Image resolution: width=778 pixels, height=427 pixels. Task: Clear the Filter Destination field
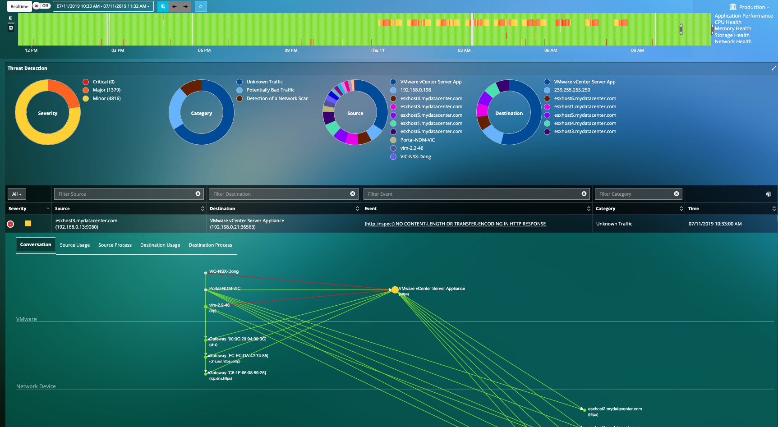tap(353, 194)
